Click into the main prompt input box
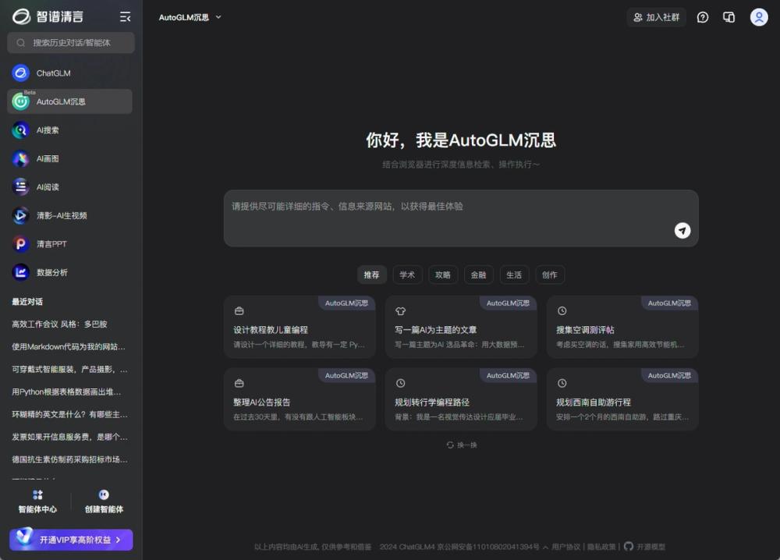 (461, 218)
